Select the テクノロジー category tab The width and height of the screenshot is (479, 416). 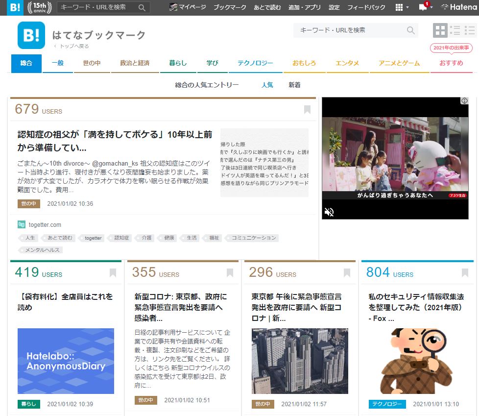[255, 63]
